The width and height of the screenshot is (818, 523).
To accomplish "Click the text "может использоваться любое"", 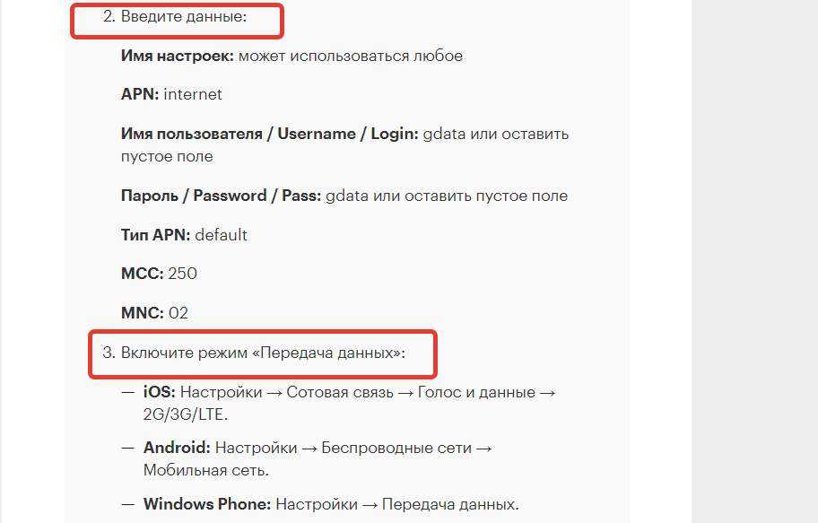I will 351,56.
